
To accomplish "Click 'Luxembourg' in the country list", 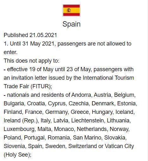I will coord(20,129).
